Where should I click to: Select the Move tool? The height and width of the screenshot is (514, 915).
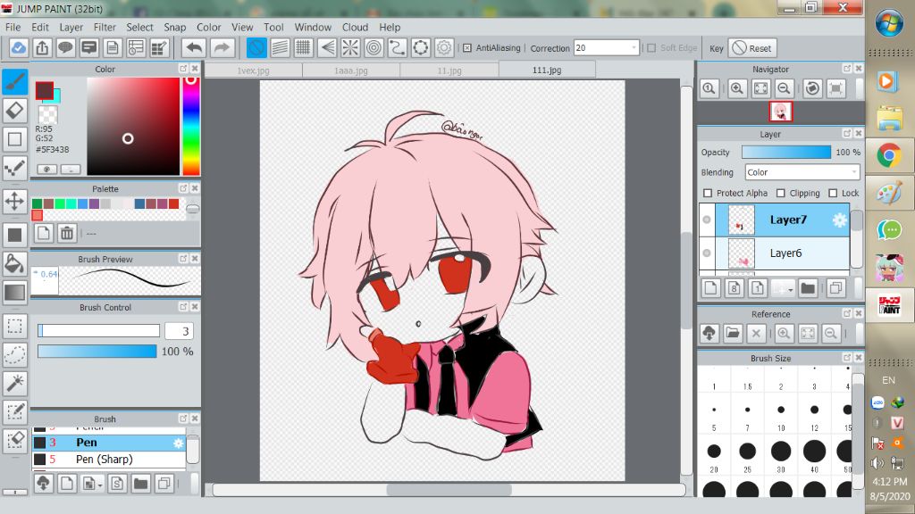pos(14,202)
